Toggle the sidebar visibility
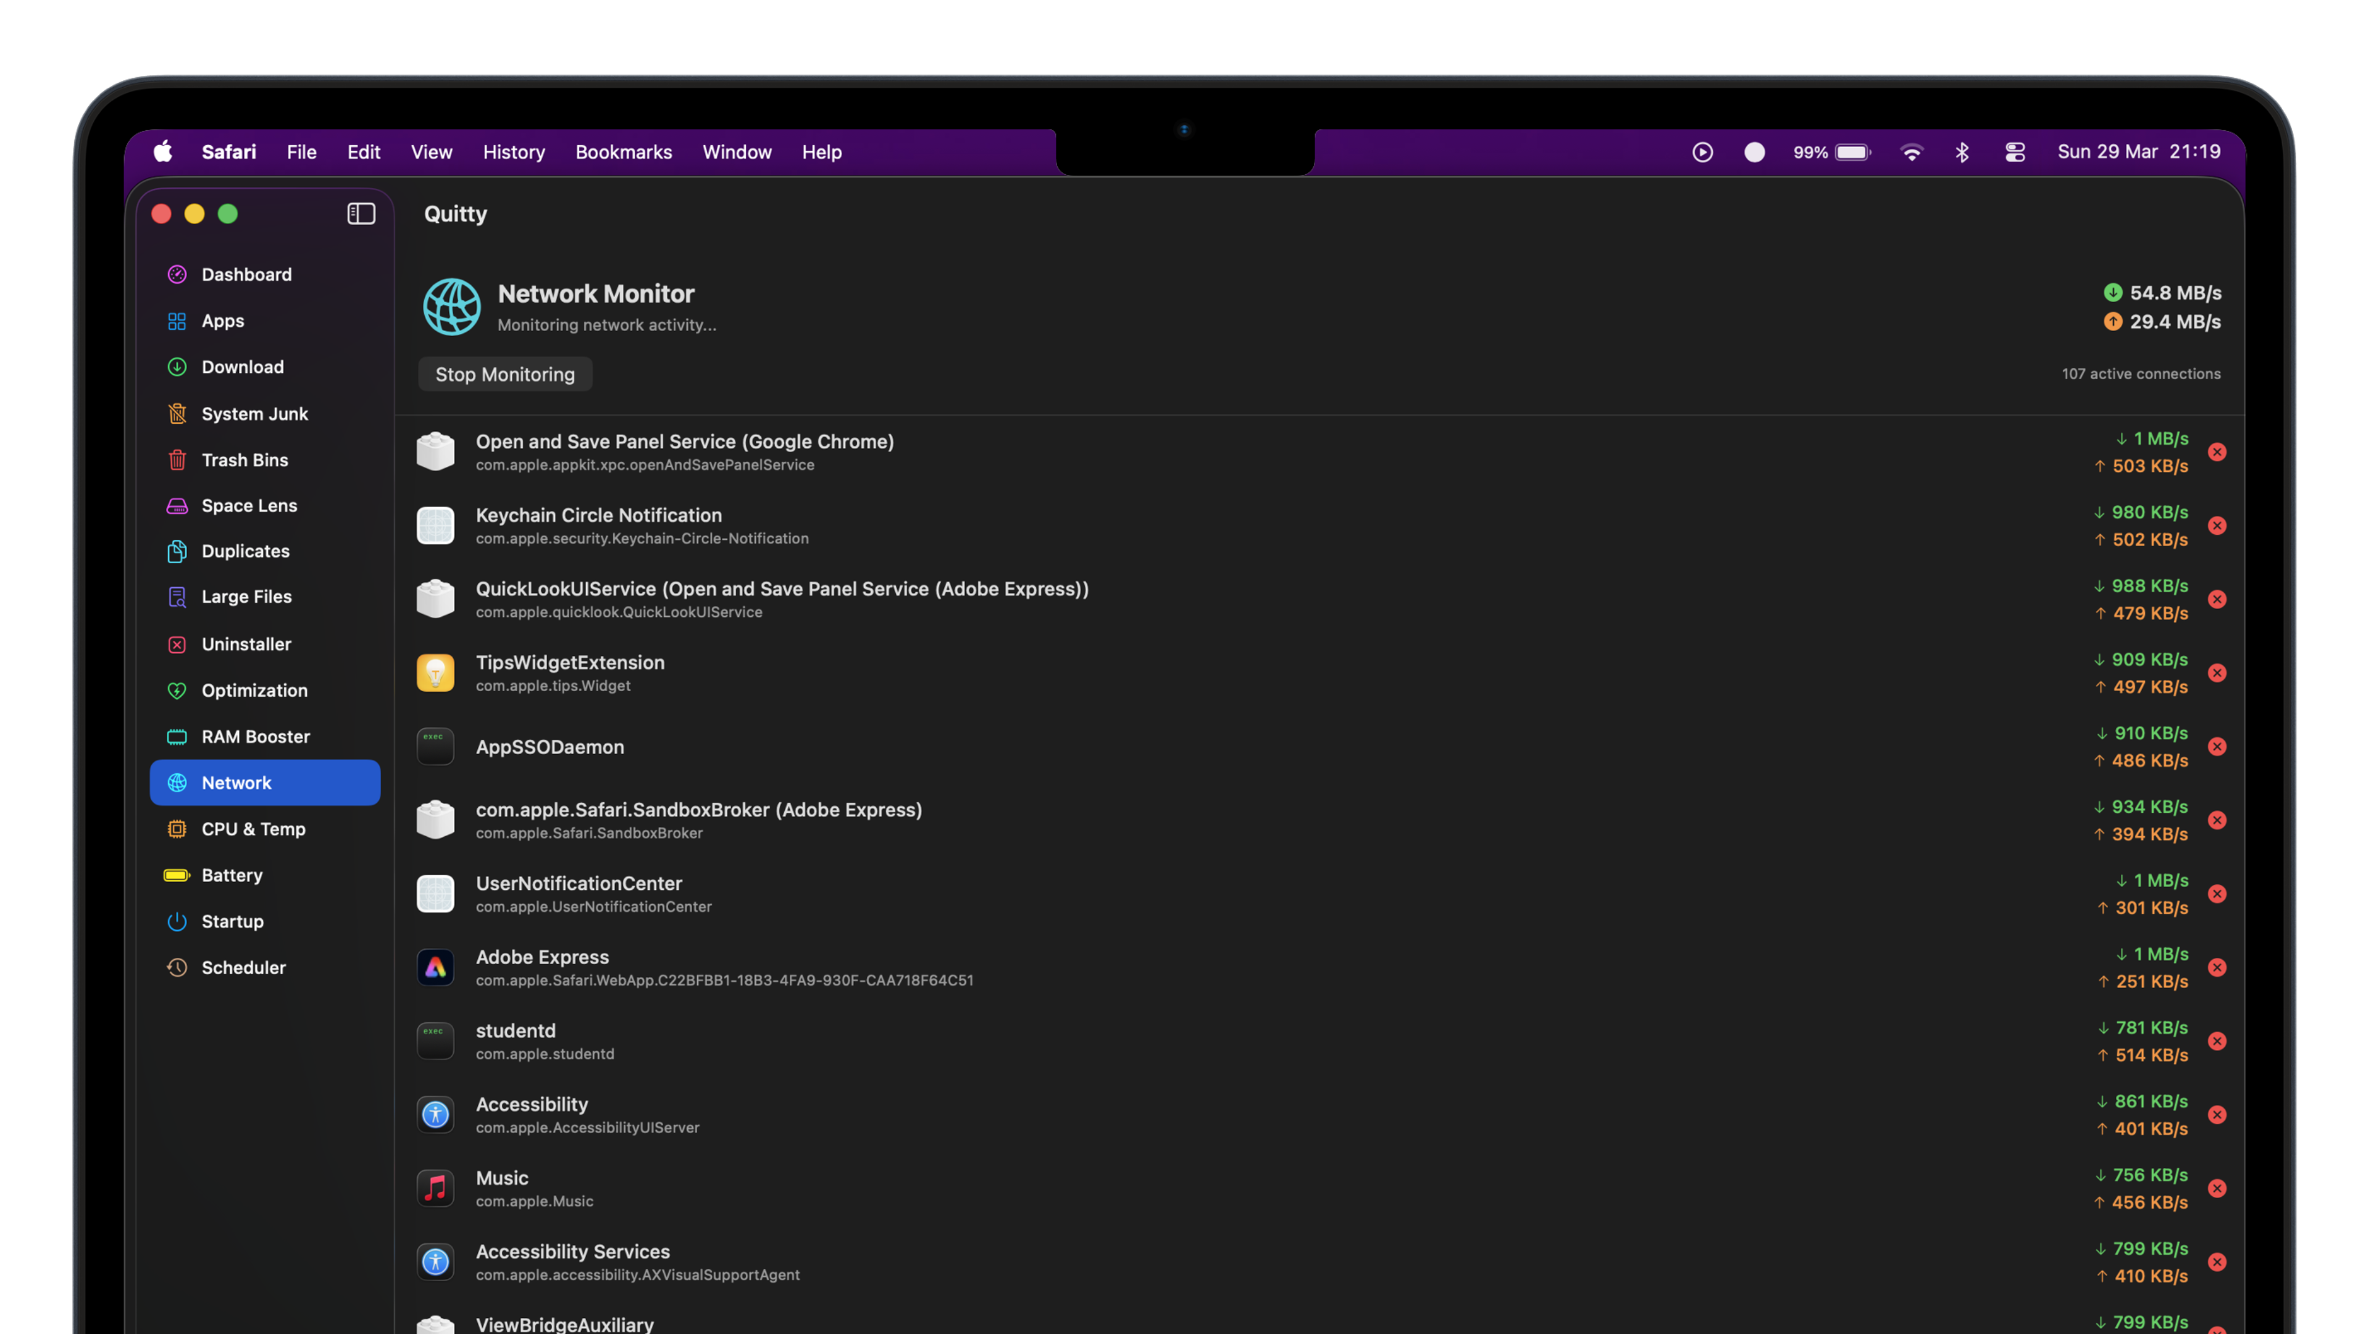 (361, 214)
